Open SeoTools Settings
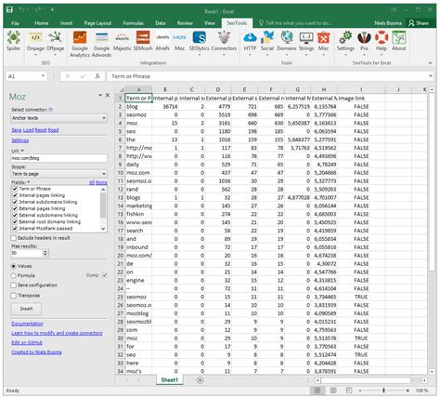This screenshot has width=440, height=398. click(345, 44)
